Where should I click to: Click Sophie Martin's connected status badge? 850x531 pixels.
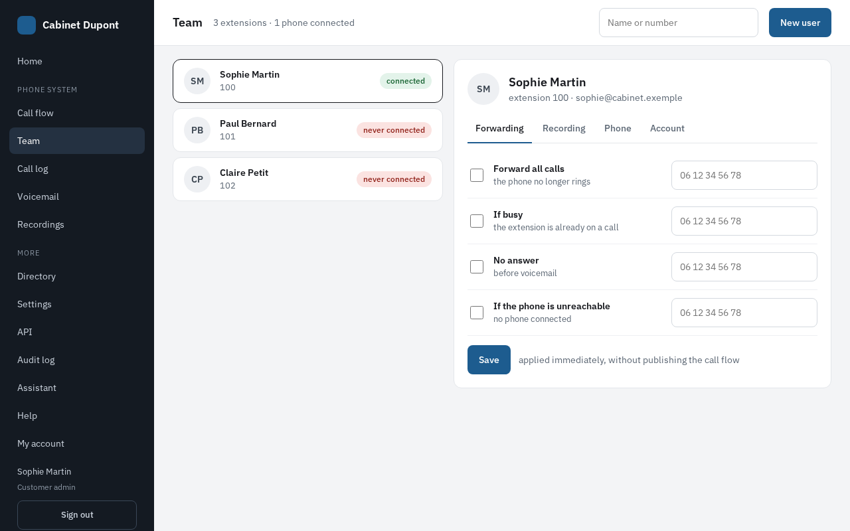(x=406, y=81)
